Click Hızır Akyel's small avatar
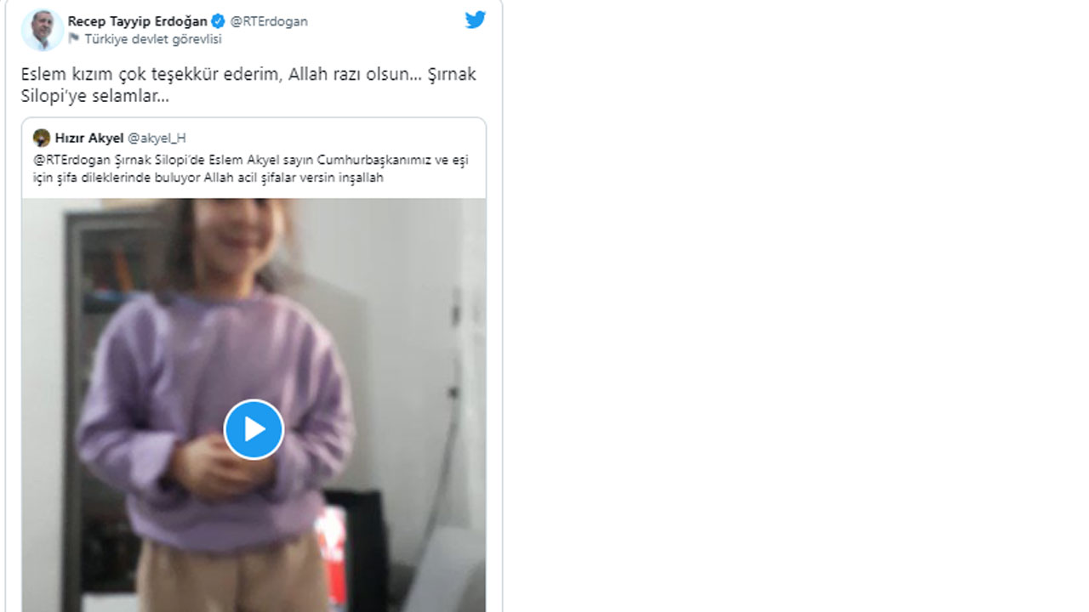 [x=42, y=138]
